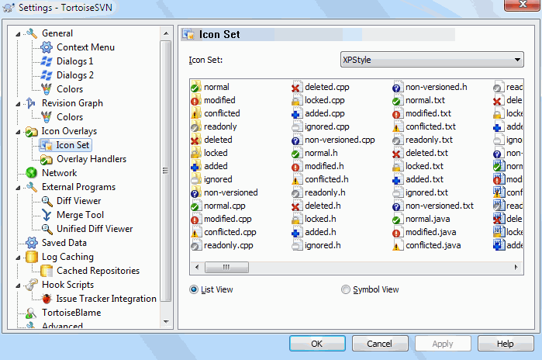The height and width of the screenshot is (360, 542).
Task: Click the Colors icon under Revision Graph
Action: click(47, 117)
